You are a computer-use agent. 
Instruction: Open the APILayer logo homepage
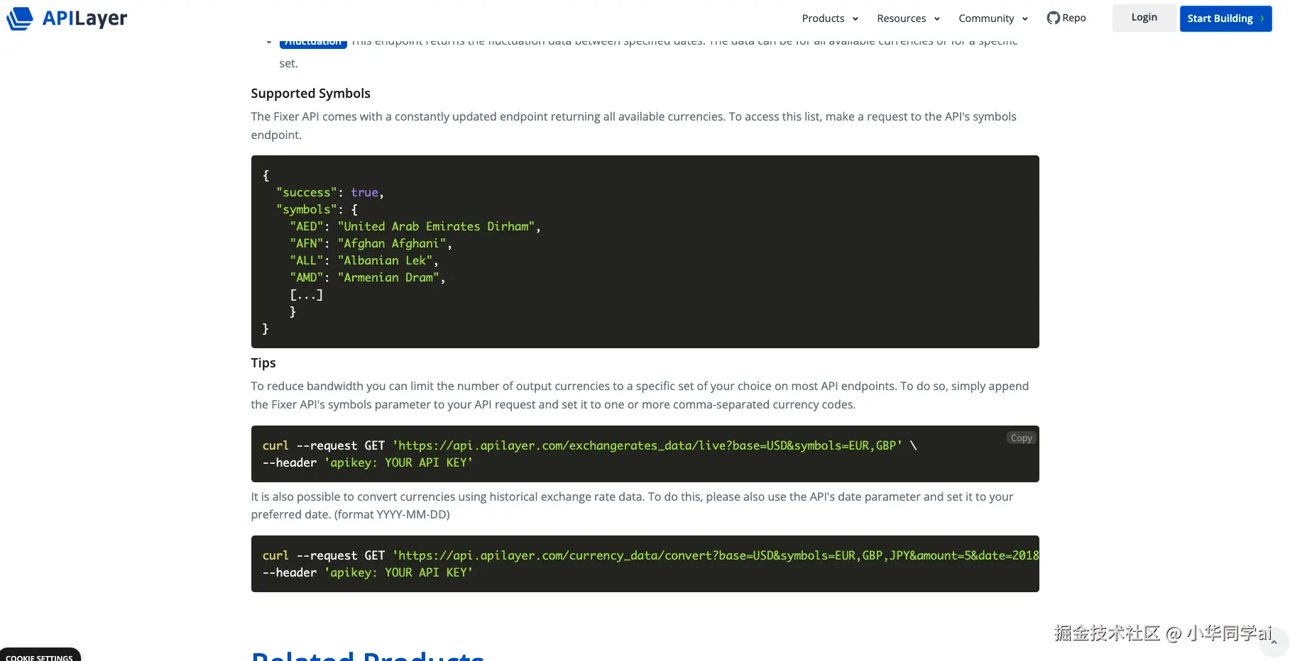point(67,18)
